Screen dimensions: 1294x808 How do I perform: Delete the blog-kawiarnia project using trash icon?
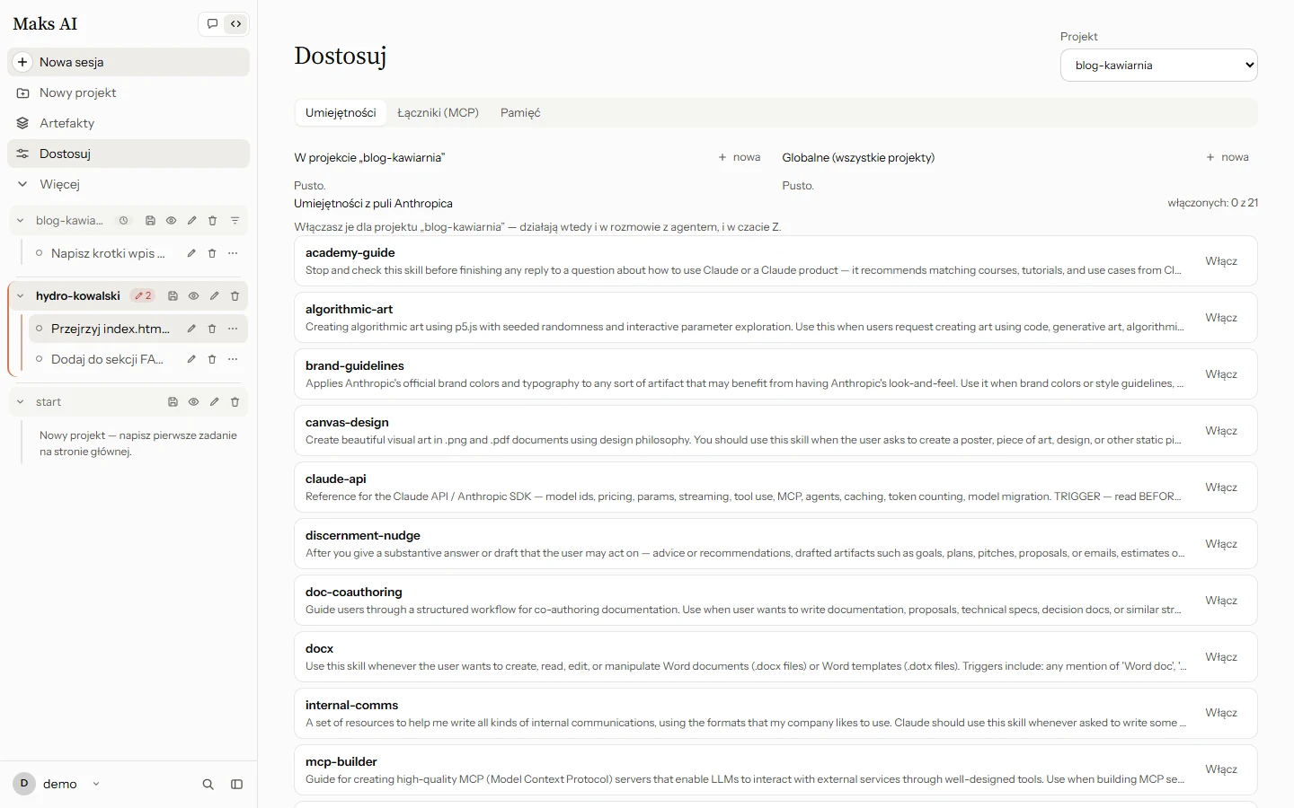coord(212,221)
